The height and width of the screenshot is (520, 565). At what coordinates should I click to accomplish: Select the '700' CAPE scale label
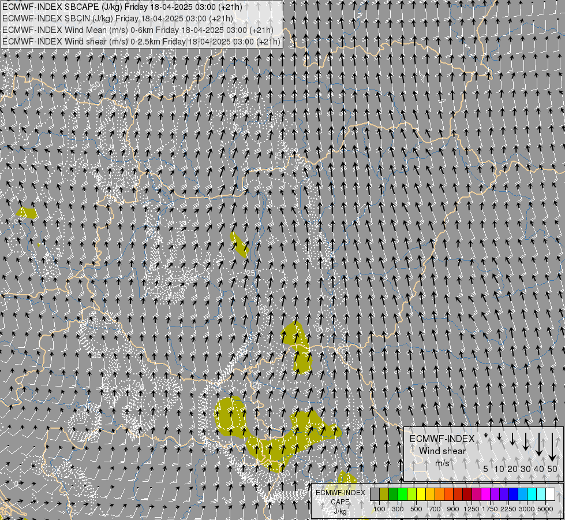coord(435,509)
